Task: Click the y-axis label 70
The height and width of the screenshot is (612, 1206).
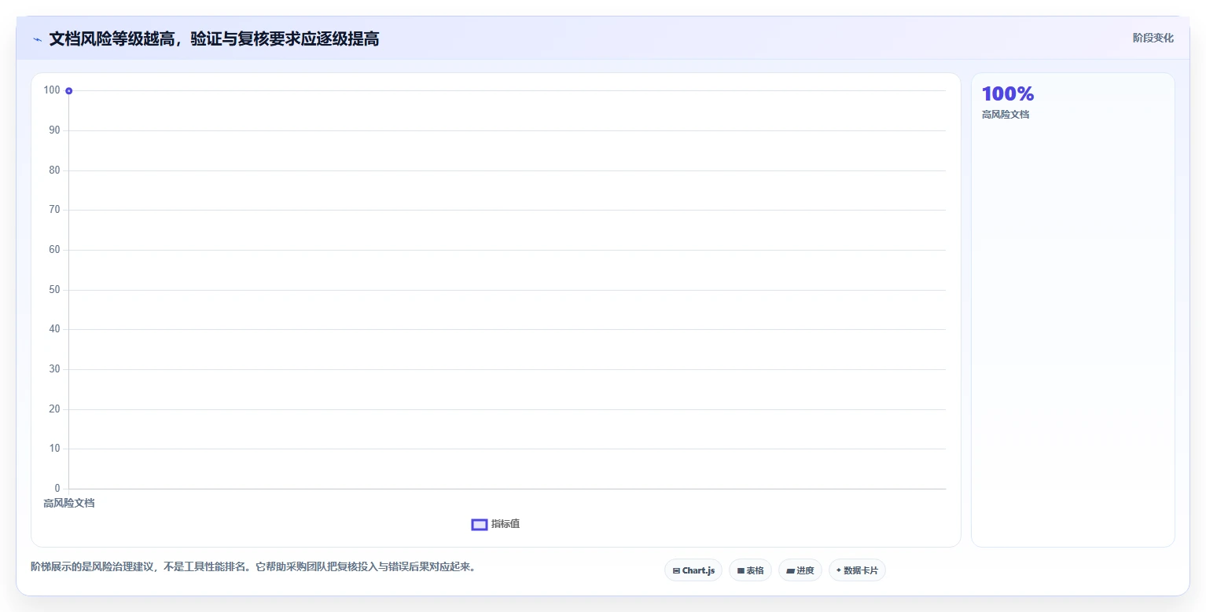Action: [54, 210]
